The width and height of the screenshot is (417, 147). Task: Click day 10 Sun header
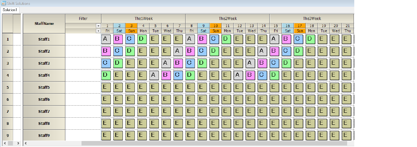215,28
